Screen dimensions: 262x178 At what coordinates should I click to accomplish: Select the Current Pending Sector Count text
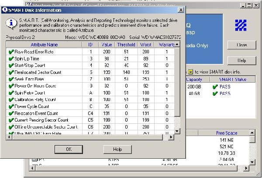[x=41, y=120]
